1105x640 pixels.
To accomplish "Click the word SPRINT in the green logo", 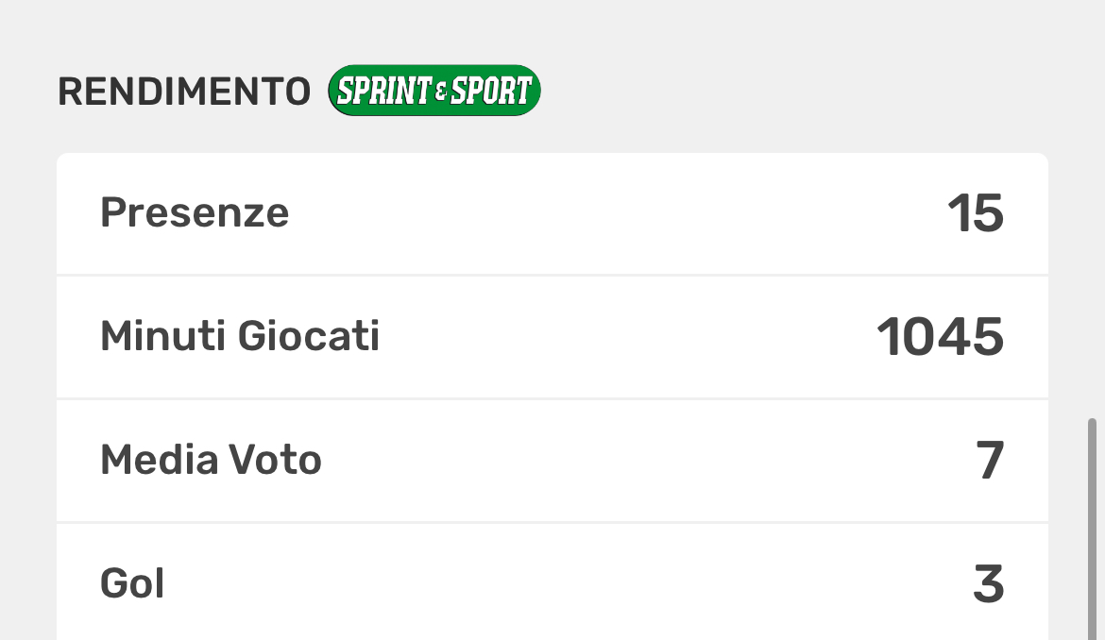I will pyautogui.click(x=384, y=91).
